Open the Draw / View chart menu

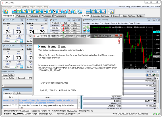pyautogui.click(x=134, y=24)
